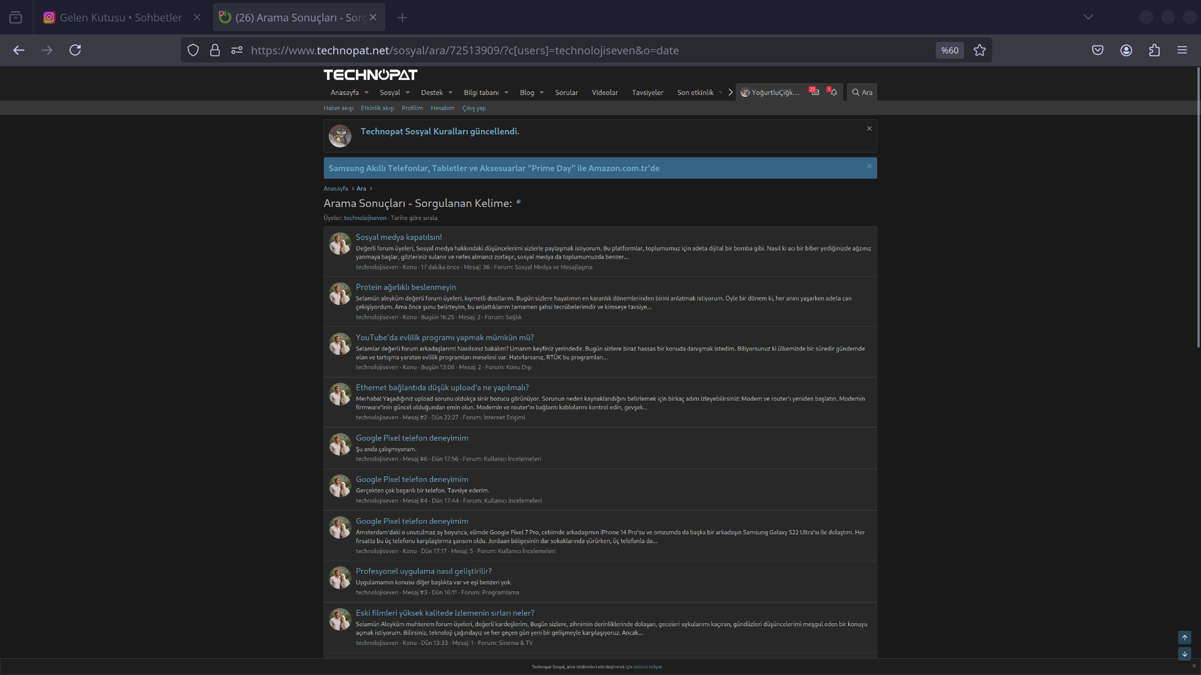Viewport: 1201px width, 675px height.
Task: Click the Ara search icon
Action: click(x=862, y=92)
